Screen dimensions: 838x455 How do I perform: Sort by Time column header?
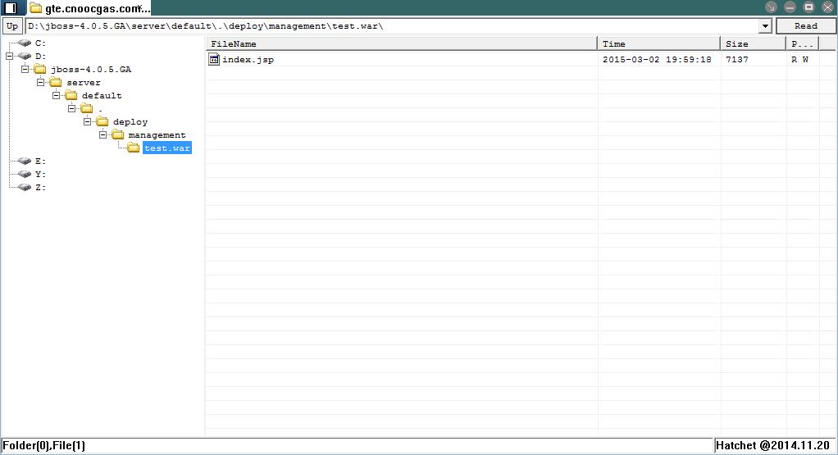click(x=658, y=43)
